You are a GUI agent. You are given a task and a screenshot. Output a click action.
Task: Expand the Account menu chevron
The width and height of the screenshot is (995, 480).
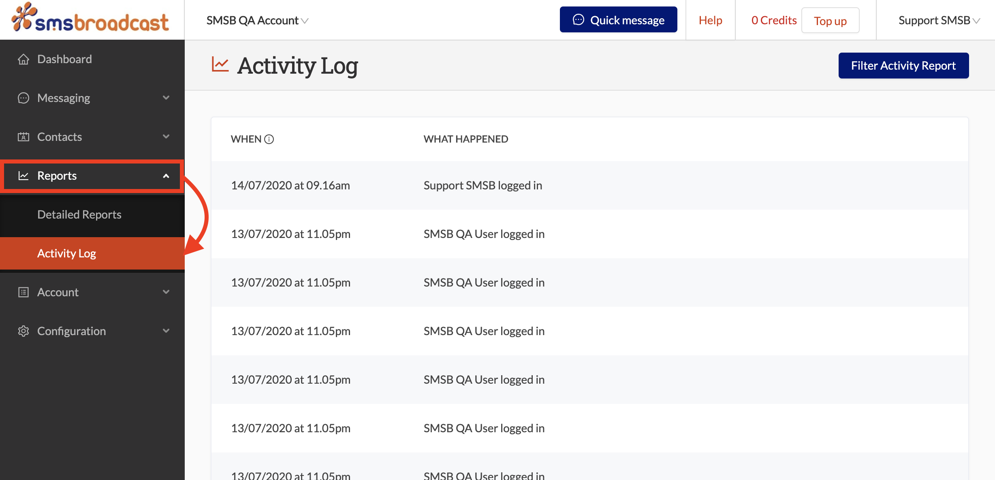(x=166, y=292)
